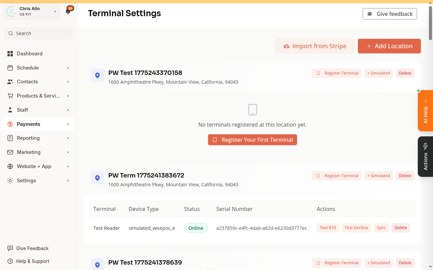433x270 pixels.
Task: Click the Online status badge
Action: point(196,228)
